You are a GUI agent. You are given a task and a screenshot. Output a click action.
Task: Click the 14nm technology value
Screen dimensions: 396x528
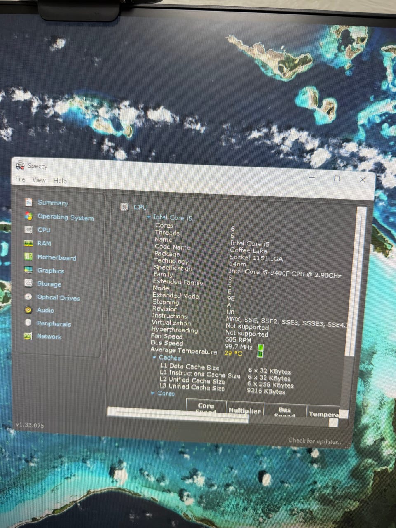pyautogui.click(x=238, y=264)
